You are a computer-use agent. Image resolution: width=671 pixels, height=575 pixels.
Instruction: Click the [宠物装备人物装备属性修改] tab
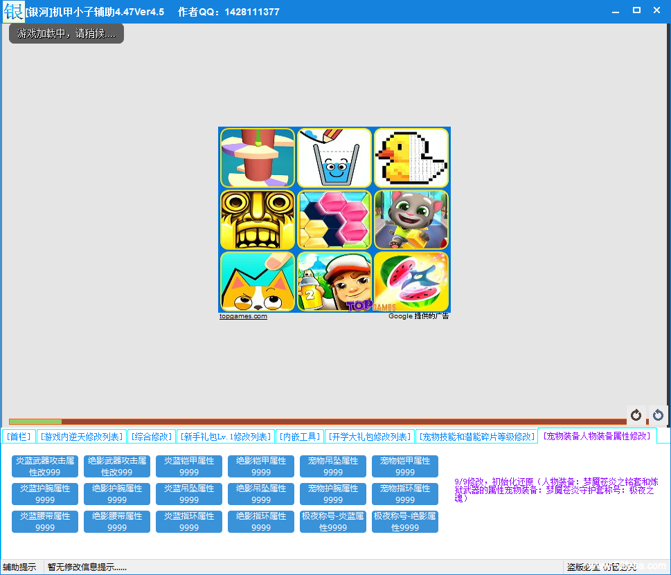597,436
